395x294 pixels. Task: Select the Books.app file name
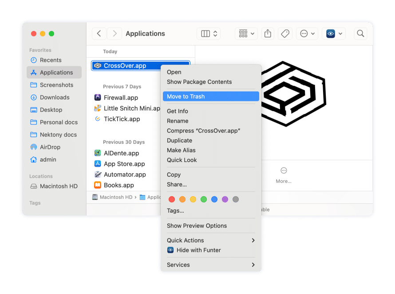pyautogui.click(x=119, y=185)
